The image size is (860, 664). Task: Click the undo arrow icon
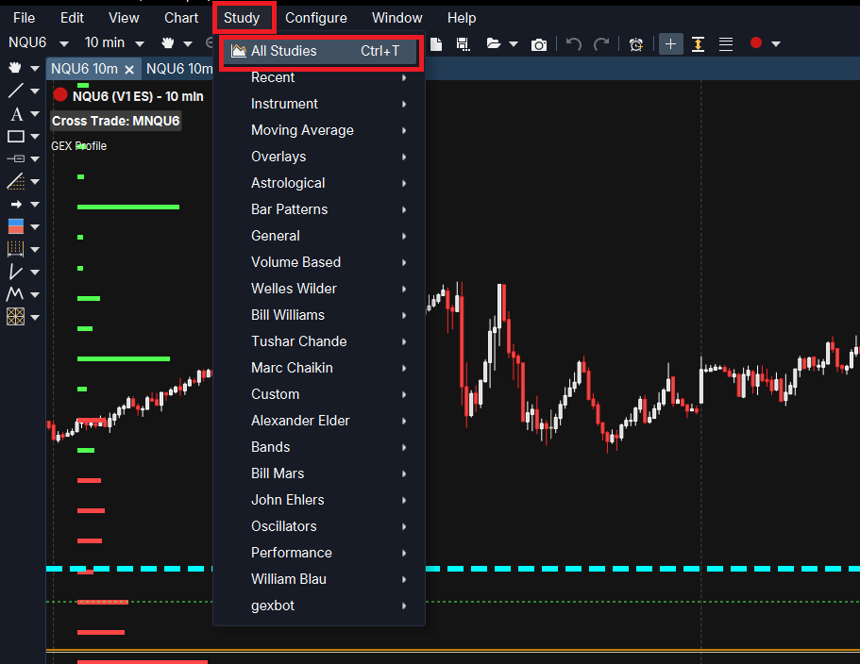coord(574,43)
